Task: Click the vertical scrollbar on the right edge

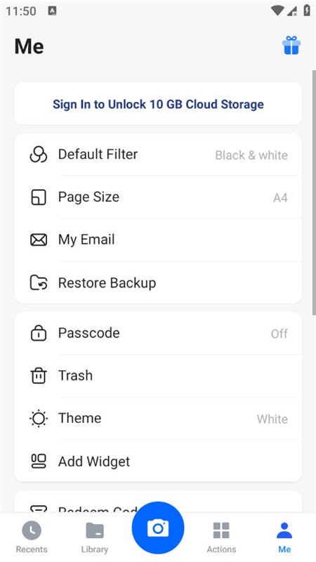Action: 314,192
